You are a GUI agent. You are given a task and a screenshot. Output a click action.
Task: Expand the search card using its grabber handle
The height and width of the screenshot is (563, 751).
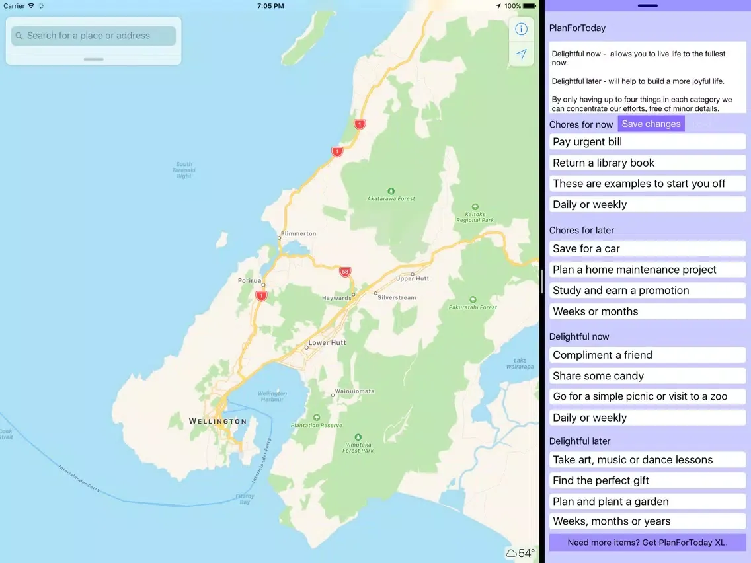[x=93, y=59]
